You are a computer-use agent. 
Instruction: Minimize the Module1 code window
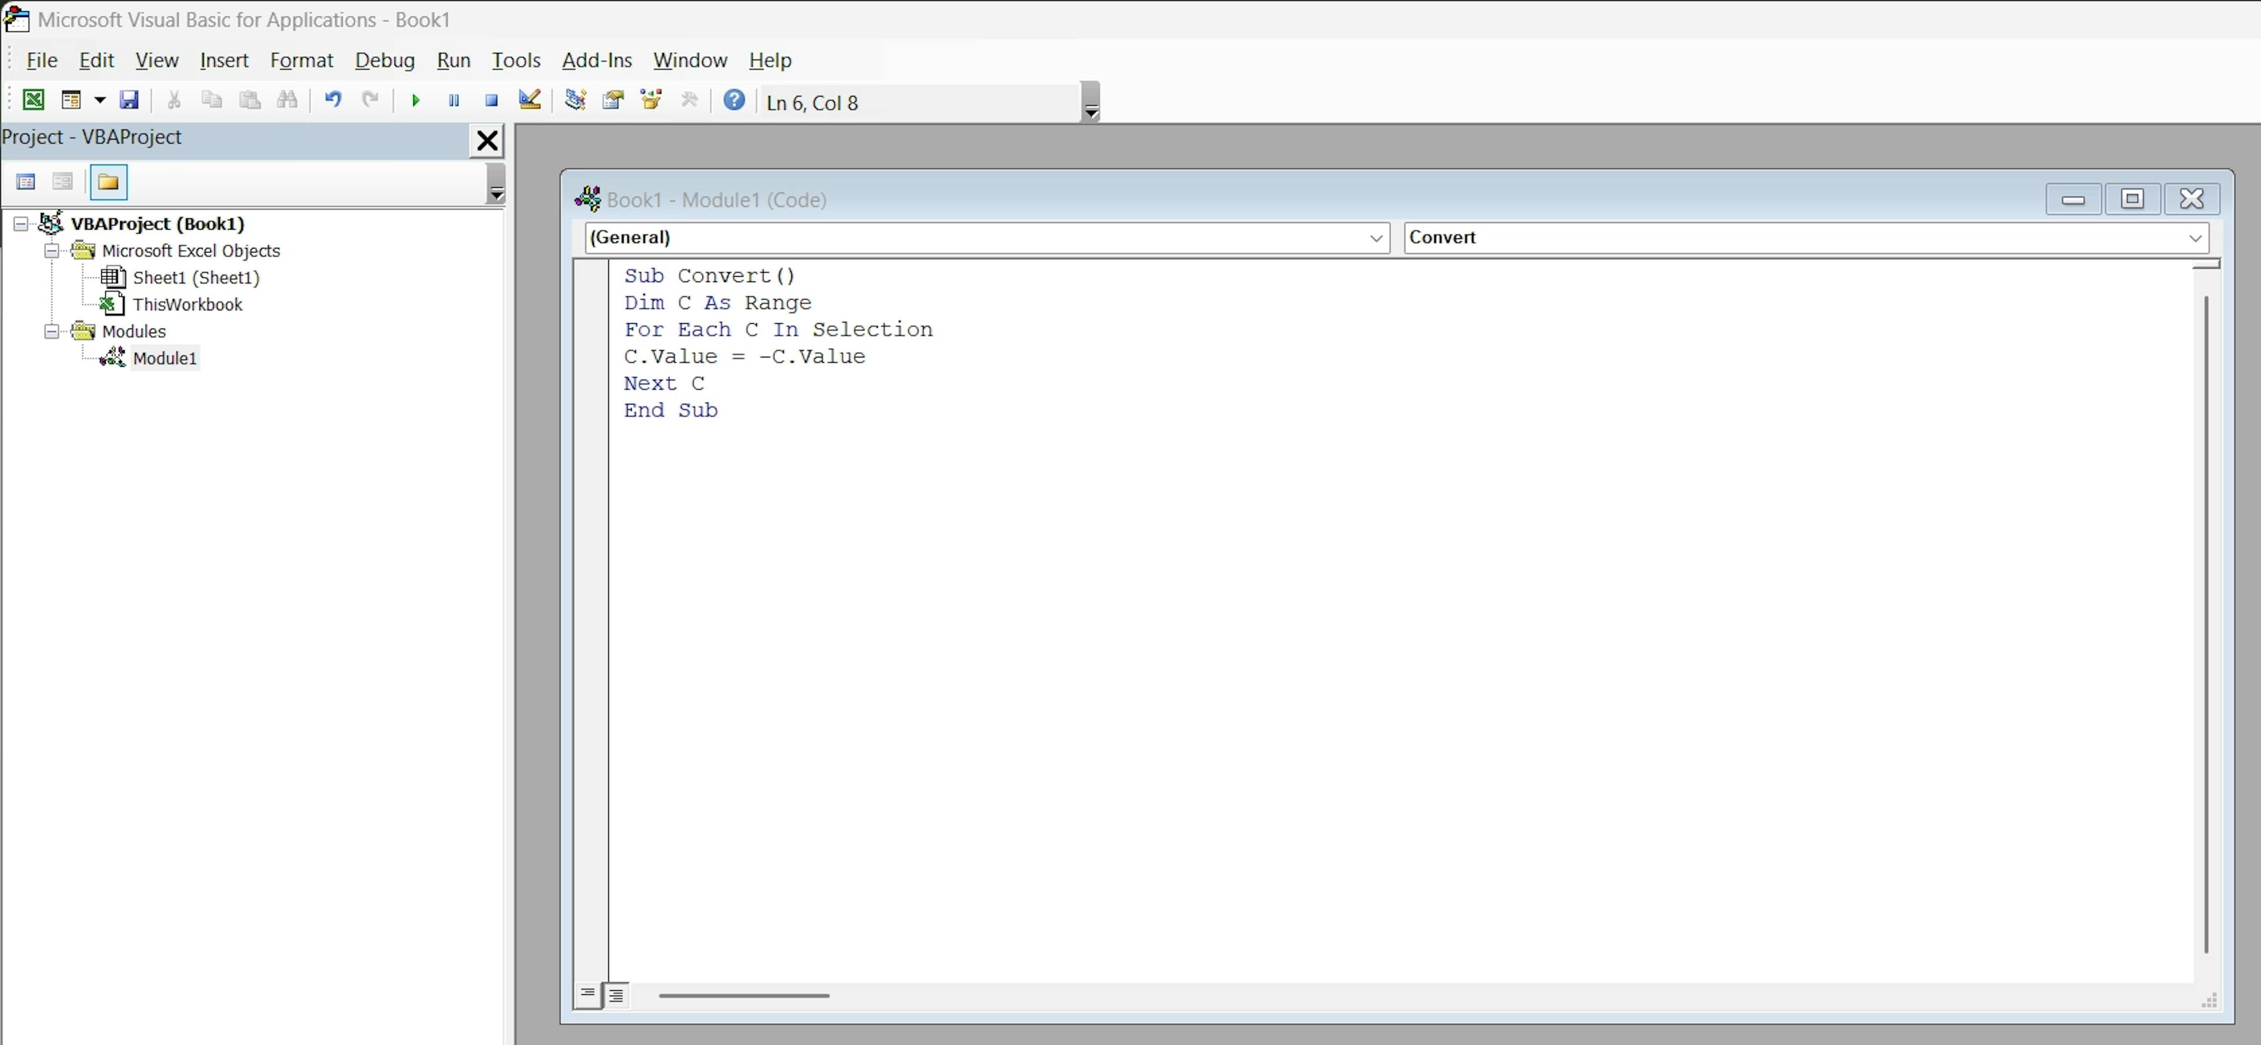tap(2073, 199)
